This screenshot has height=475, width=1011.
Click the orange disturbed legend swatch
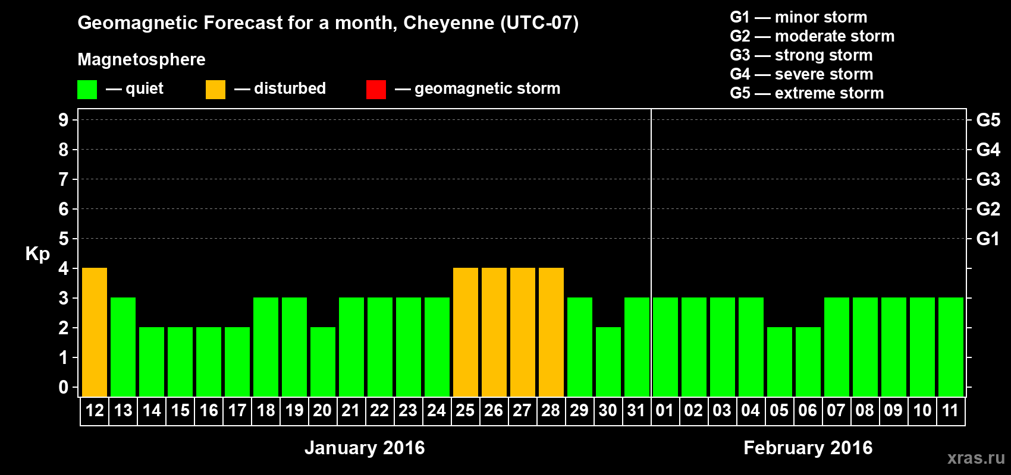[x=215, y=90]
